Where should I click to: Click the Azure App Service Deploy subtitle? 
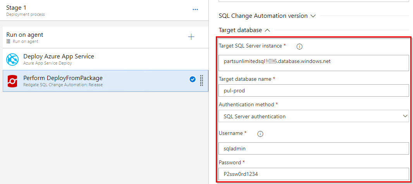point(48,63)
